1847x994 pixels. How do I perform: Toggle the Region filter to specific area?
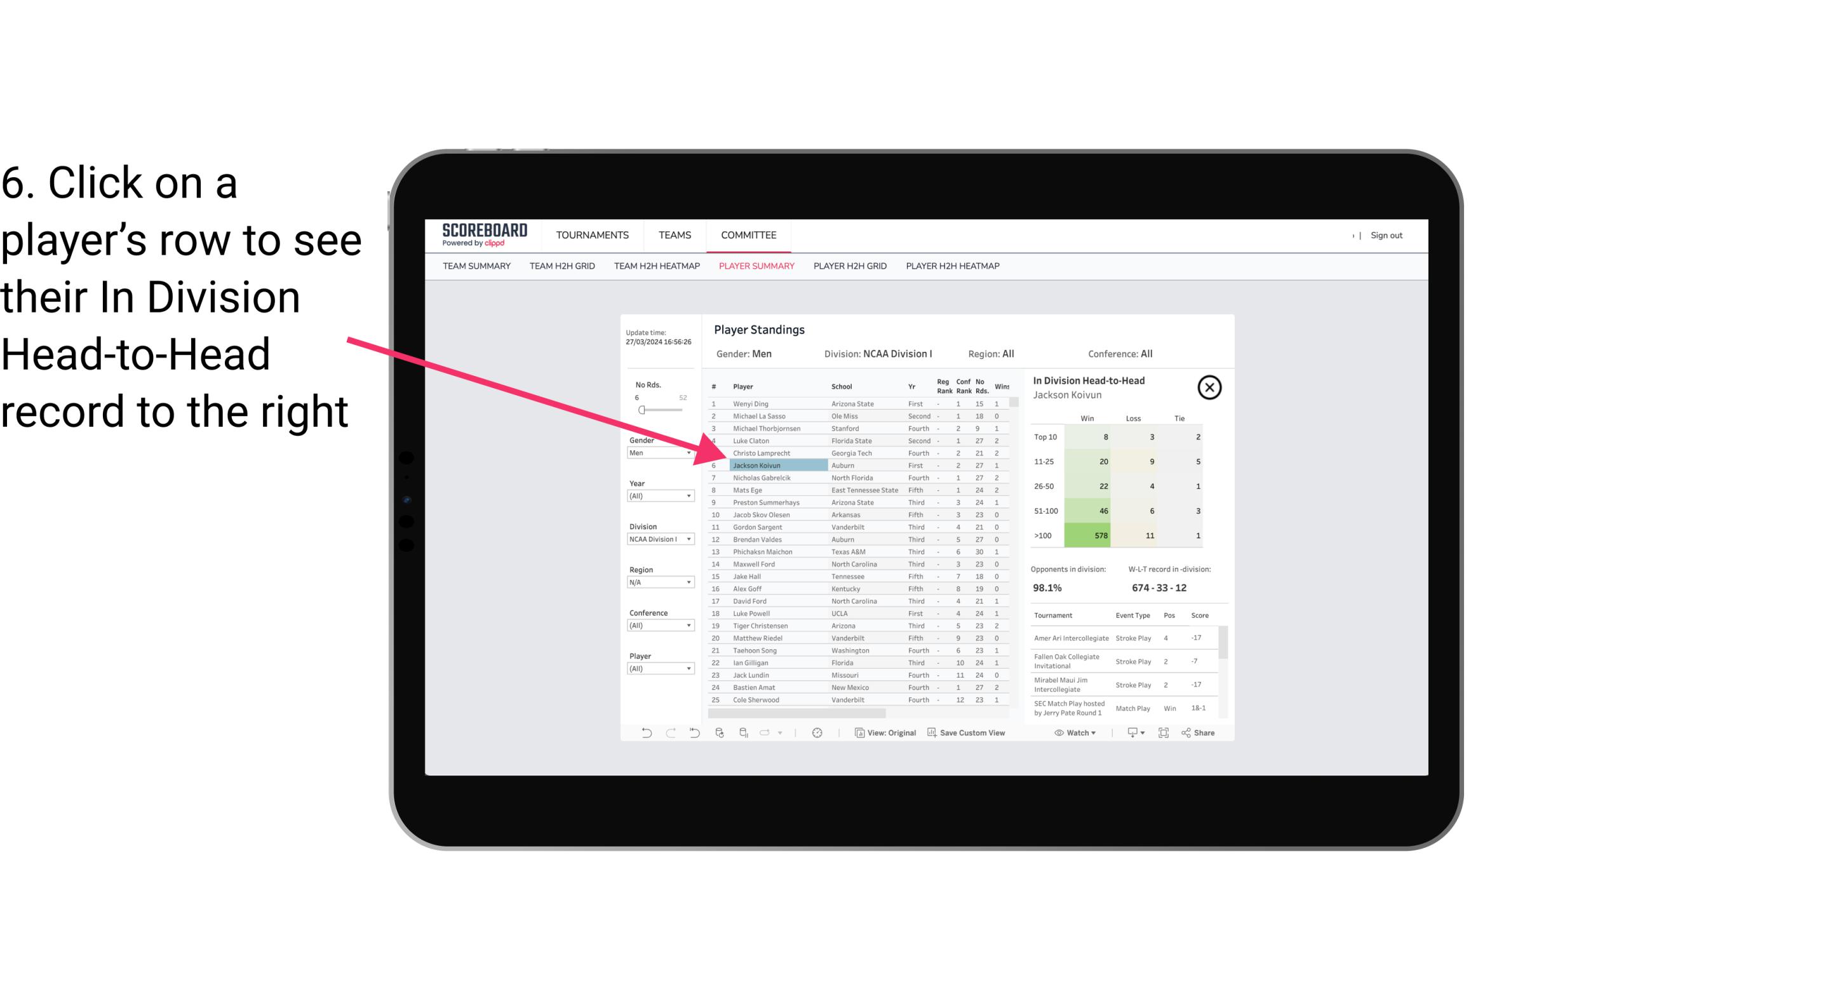pyautogui.click(x=656, y=581)
